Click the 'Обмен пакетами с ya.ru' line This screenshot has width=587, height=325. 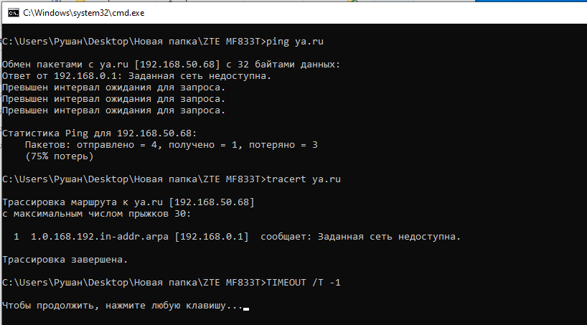point(171,65)
